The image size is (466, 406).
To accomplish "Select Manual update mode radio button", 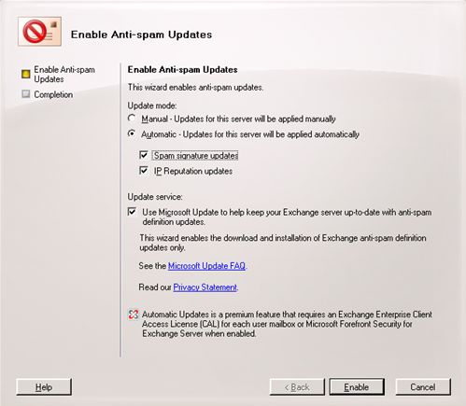I will (x=132, y=119).
